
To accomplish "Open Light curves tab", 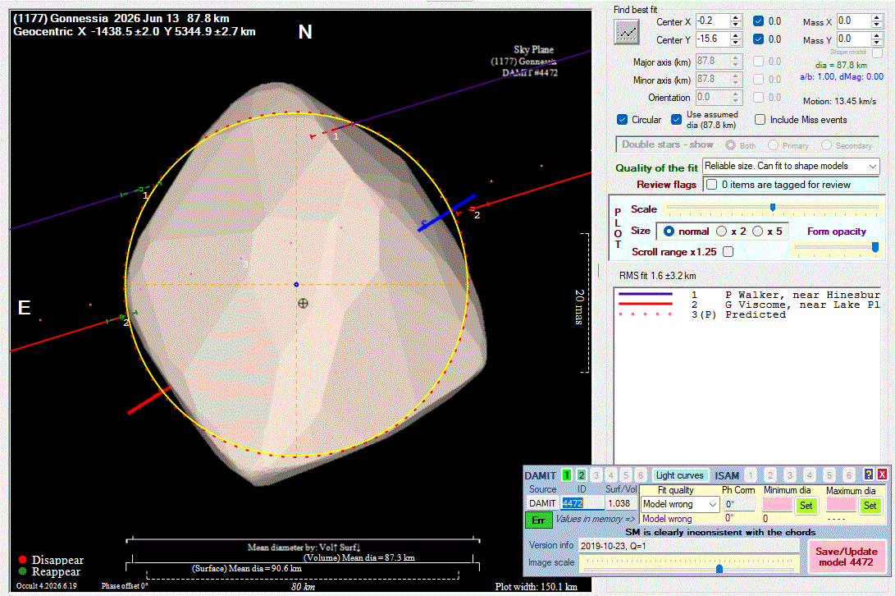I will 679,475.
